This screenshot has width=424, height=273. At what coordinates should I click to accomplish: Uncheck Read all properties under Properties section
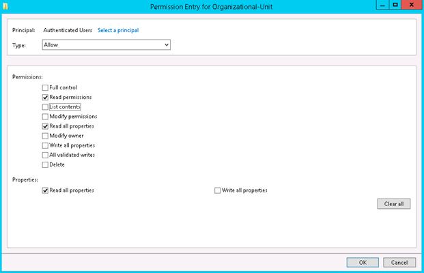tap(45, 190)
